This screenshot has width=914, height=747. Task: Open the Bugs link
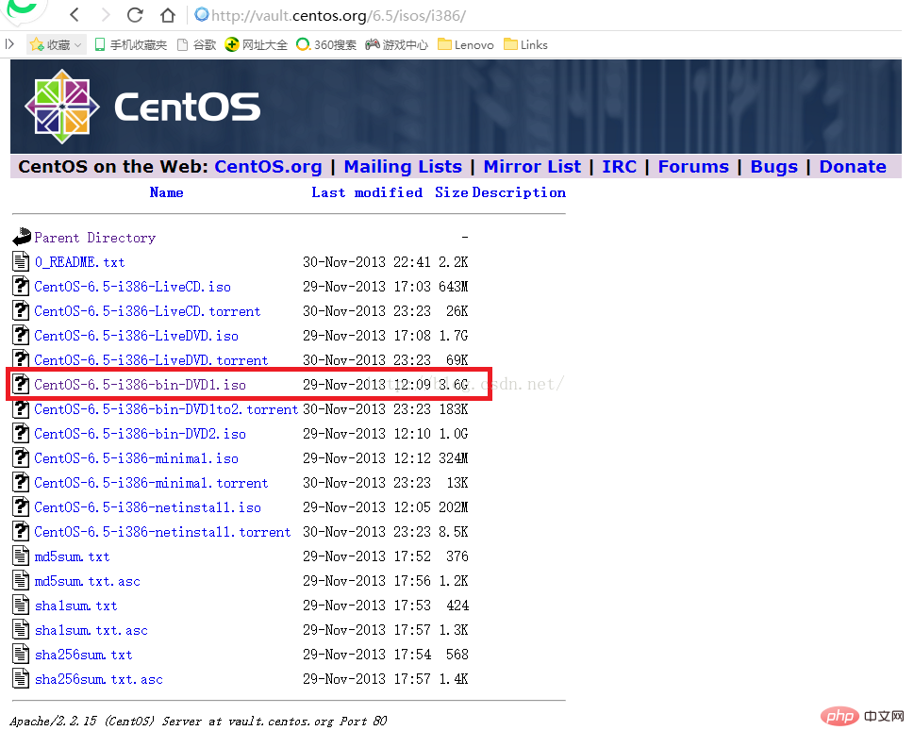773,167
